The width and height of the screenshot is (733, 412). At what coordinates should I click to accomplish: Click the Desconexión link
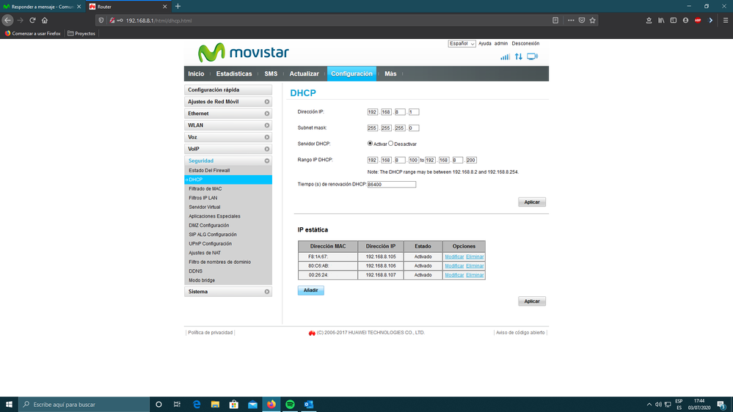click(525, 43)
